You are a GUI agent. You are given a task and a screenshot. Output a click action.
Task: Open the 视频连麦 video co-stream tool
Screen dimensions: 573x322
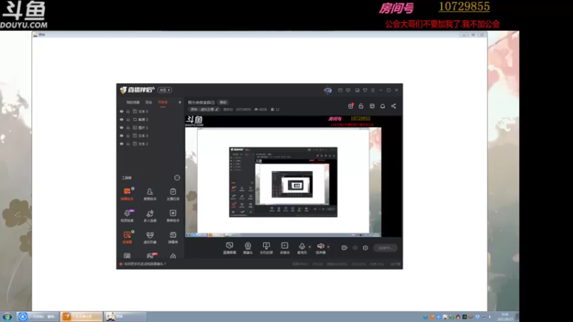coord(127,215)
